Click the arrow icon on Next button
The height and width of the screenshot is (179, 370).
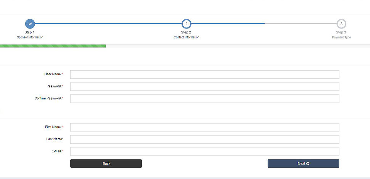click(307, 163)
